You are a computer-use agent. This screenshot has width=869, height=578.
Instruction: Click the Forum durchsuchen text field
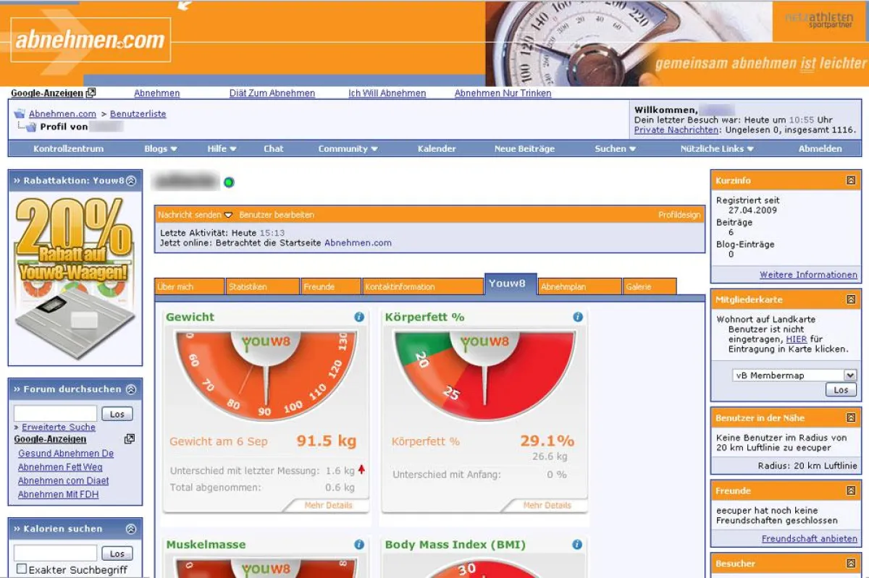tap(55, 415)
